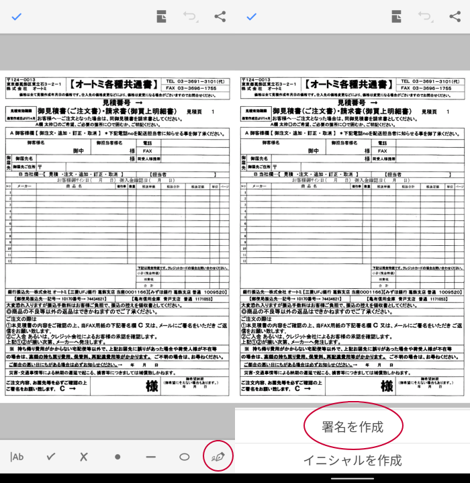Screen dimensions: 470x483
Task: Open the page layout icon in right screen toolbar
Action: (396, 17)
